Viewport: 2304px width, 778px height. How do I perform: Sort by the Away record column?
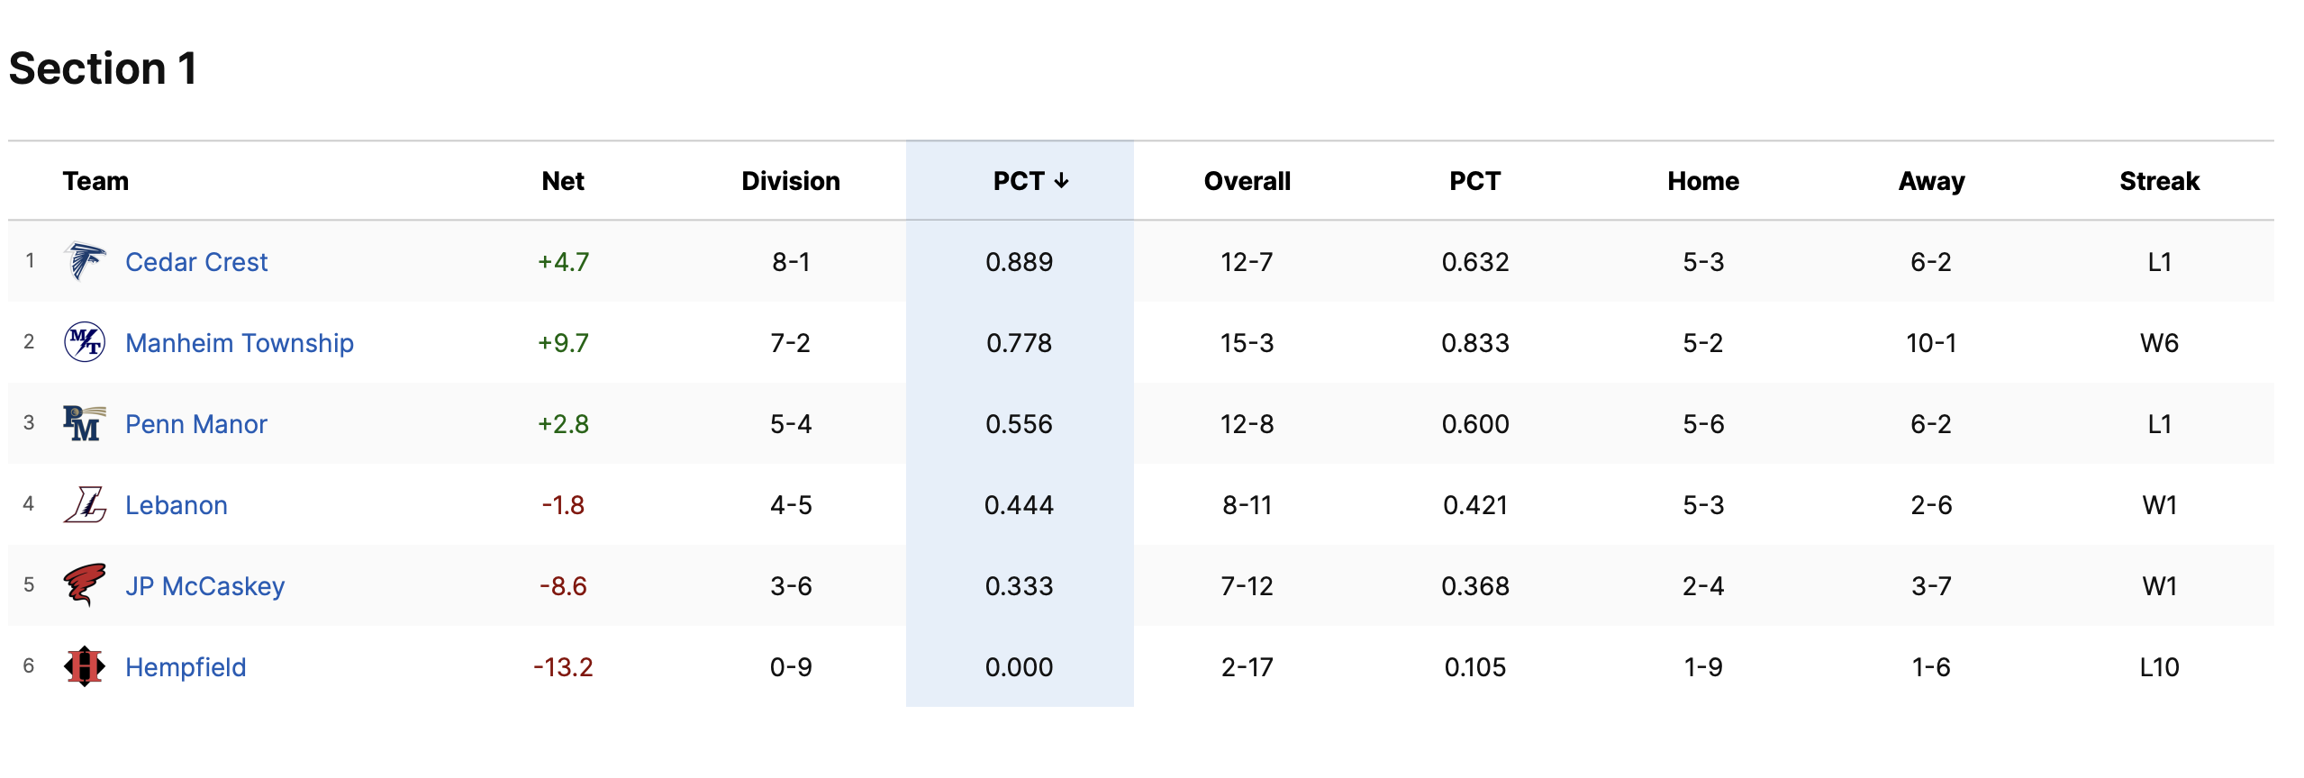click(x=1932, y=181)
